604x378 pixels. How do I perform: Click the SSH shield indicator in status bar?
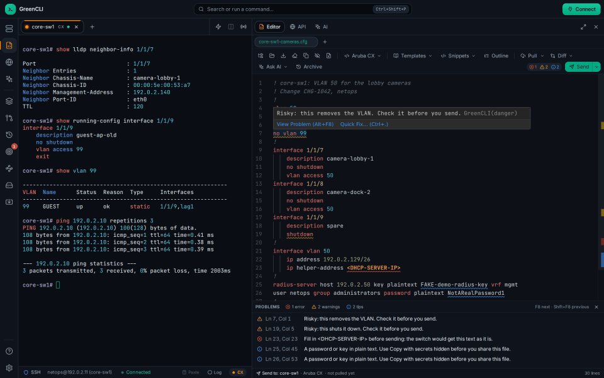click(32, 372)
